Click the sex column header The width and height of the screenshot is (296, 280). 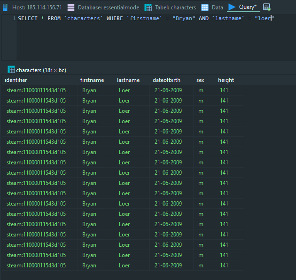pos(200,80)
